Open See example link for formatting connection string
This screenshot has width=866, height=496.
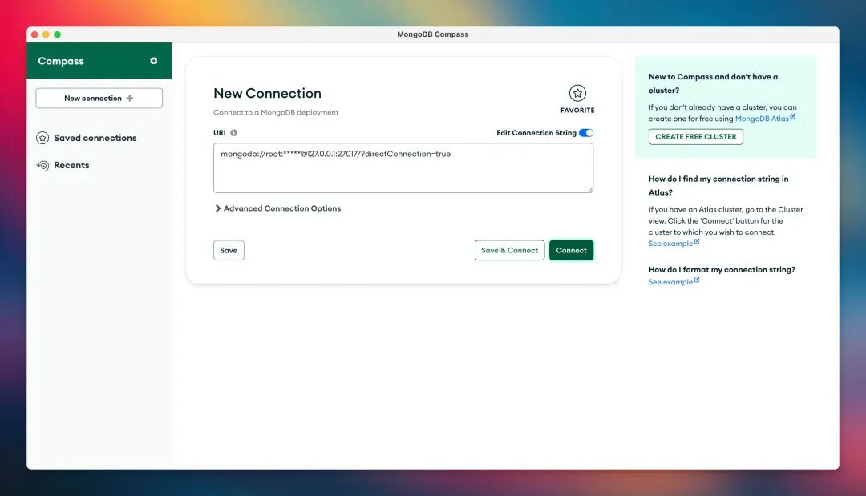pos(670,282)
